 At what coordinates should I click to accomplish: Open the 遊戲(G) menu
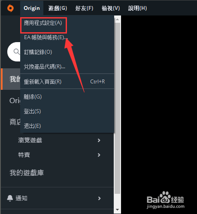(58, 8)
